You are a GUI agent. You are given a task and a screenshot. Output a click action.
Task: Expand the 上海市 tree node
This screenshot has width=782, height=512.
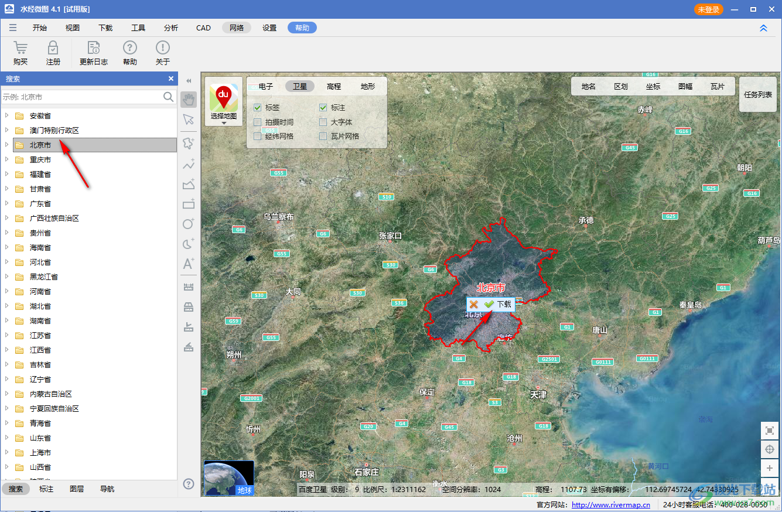coord(6,452)
